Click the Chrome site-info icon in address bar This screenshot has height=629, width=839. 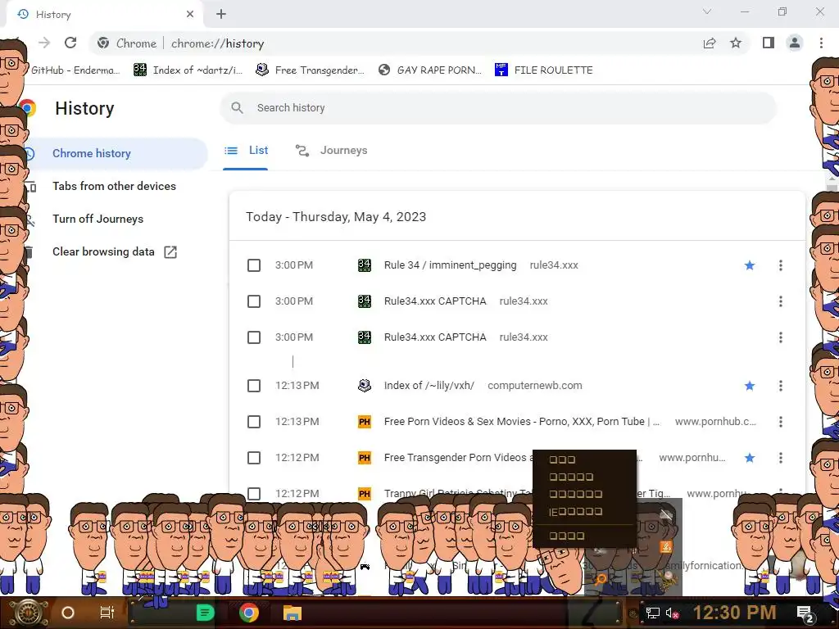coord(103,43)
